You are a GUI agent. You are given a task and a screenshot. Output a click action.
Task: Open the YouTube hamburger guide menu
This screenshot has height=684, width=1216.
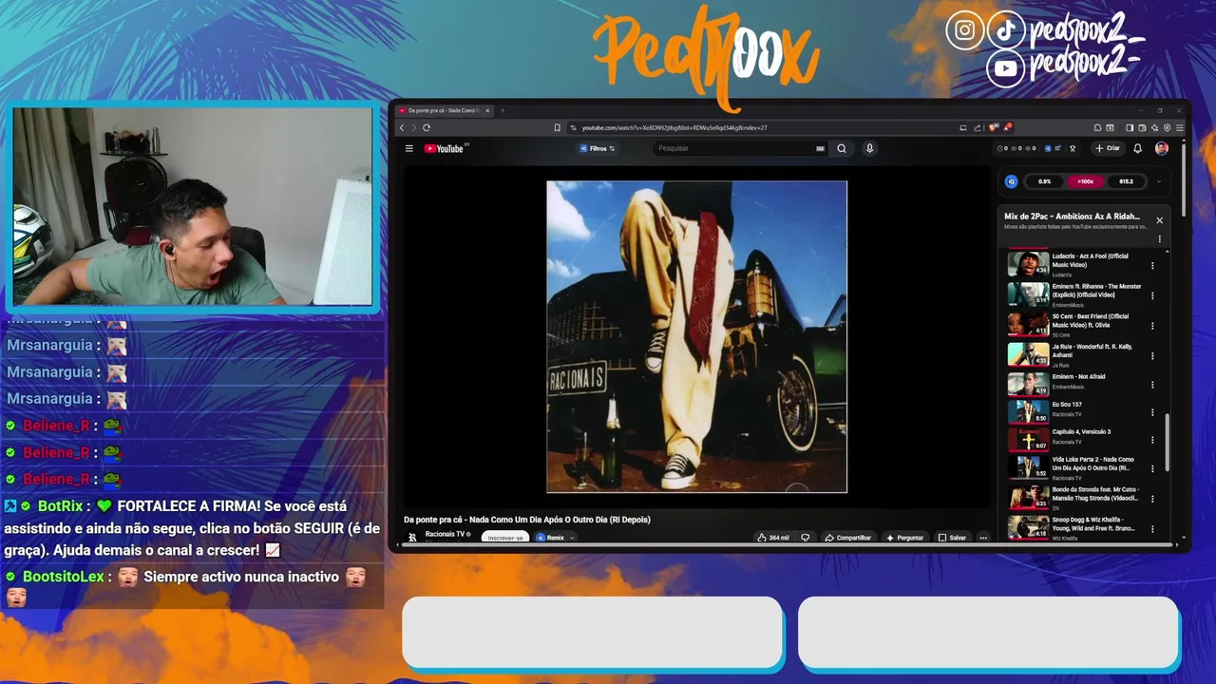click(409, 148)
